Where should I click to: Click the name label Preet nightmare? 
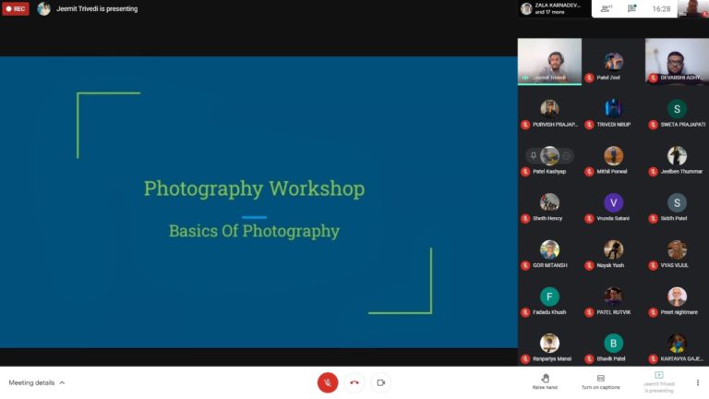pos(679,312)
